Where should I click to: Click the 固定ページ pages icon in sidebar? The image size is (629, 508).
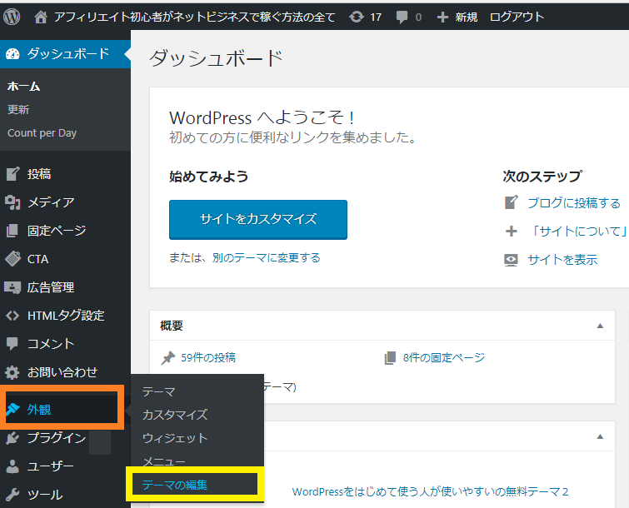pyautogui.click(x=12, y=231)
